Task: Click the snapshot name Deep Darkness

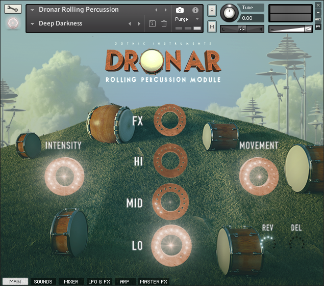Action: click(61, 23)
